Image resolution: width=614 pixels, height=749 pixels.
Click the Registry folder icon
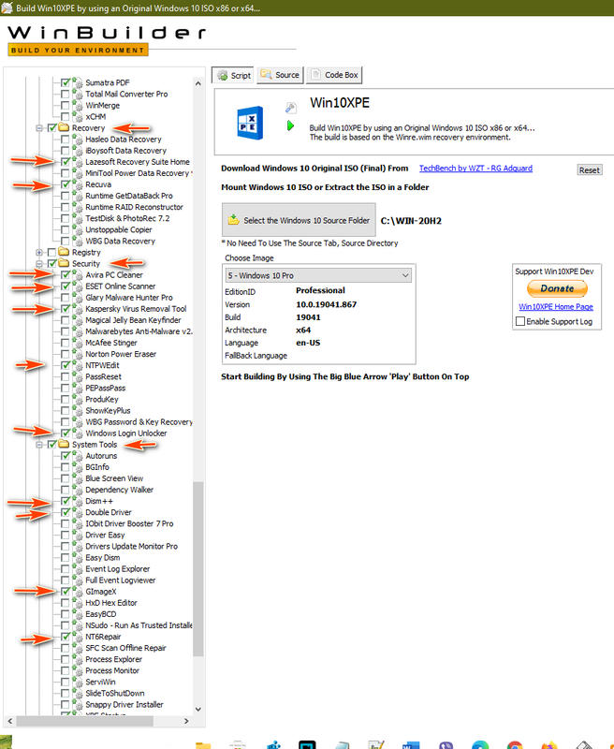coord(64,252)
